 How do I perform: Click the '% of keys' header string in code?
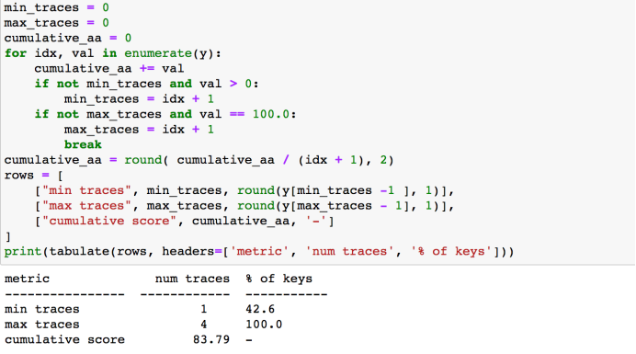point(450,252)
